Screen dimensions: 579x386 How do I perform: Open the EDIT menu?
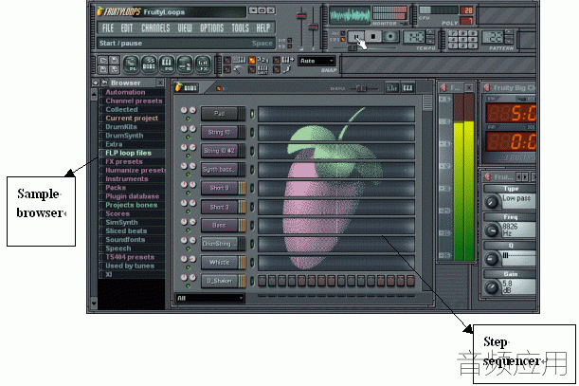pos(127,28)
